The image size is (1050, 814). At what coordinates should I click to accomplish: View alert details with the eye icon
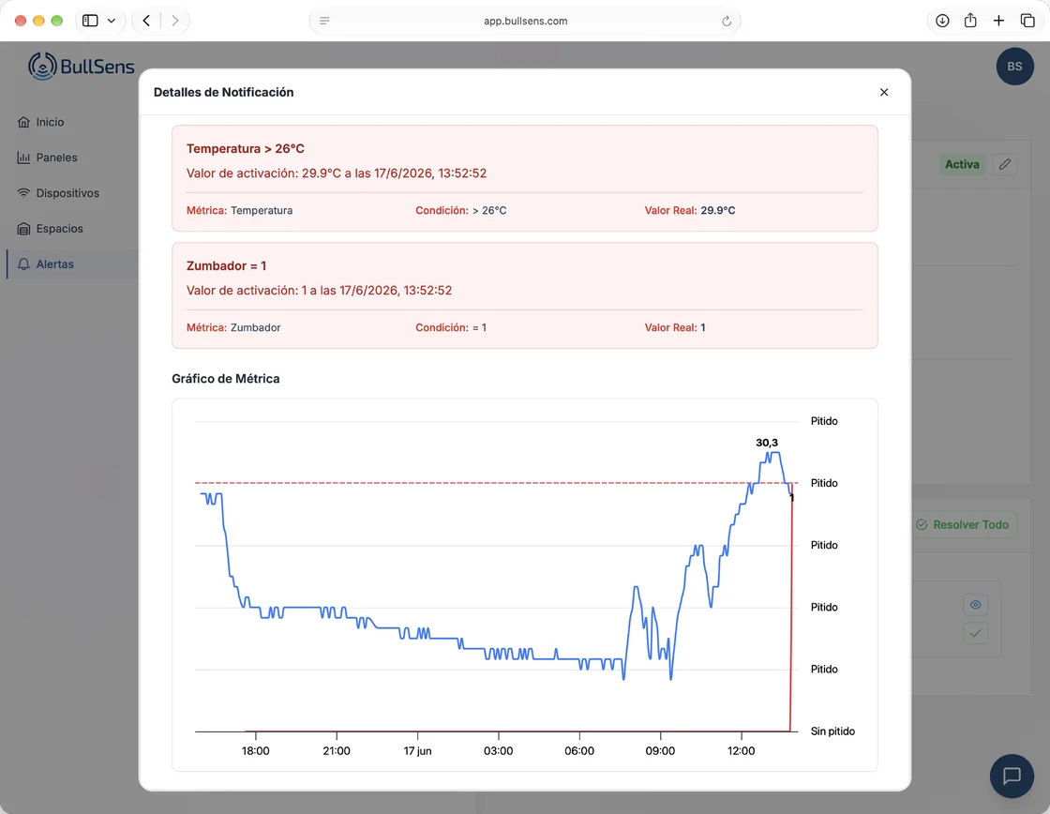[976, 605]
